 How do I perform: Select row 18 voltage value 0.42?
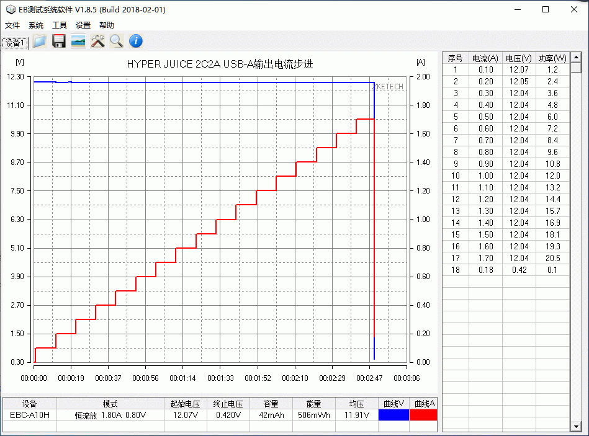pos(519,270)
